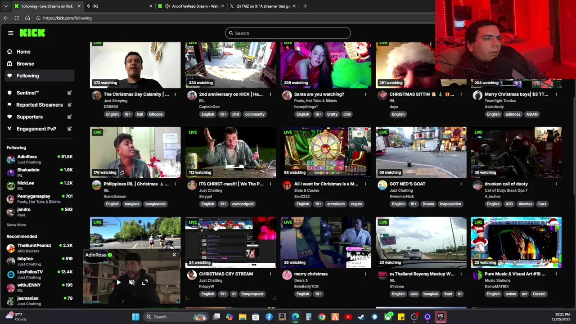Click the SwimmerNick streamer avatar

click(x=382, y=184)
